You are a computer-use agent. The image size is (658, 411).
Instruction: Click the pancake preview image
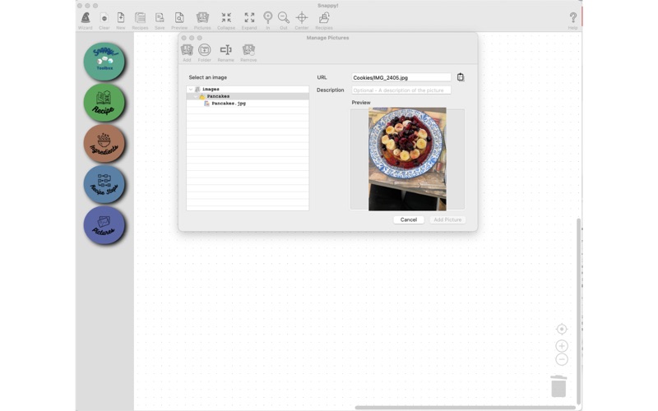pos(407,159)
